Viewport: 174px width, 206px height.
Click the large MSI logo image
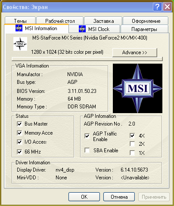click(137, 88)
